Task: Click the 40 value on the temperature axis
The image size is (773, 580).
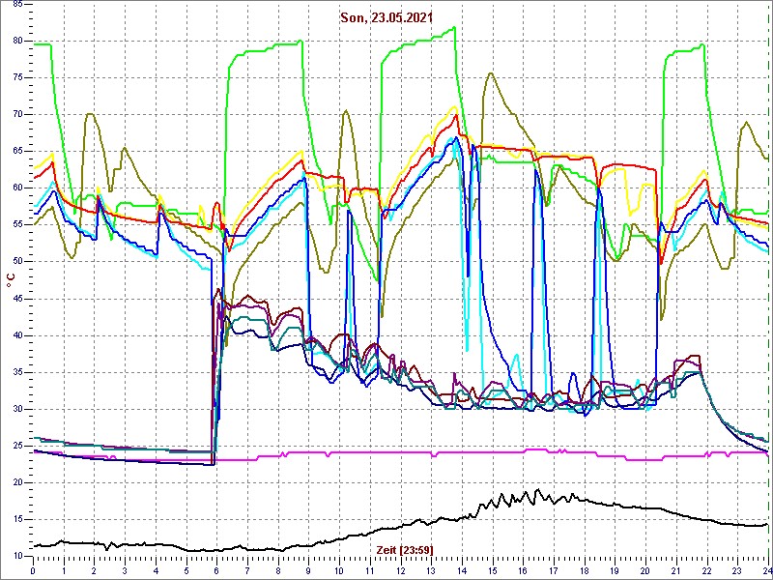Action: [x=16, y=335]
